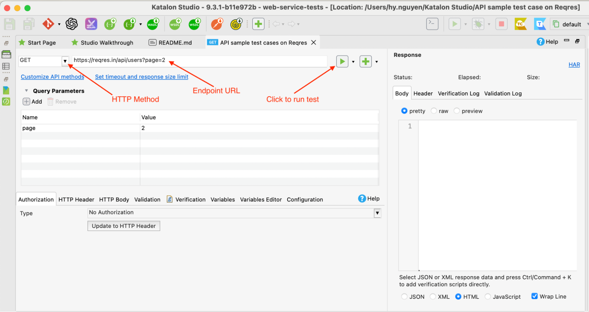Select the JavaScript format radio button

488,297
